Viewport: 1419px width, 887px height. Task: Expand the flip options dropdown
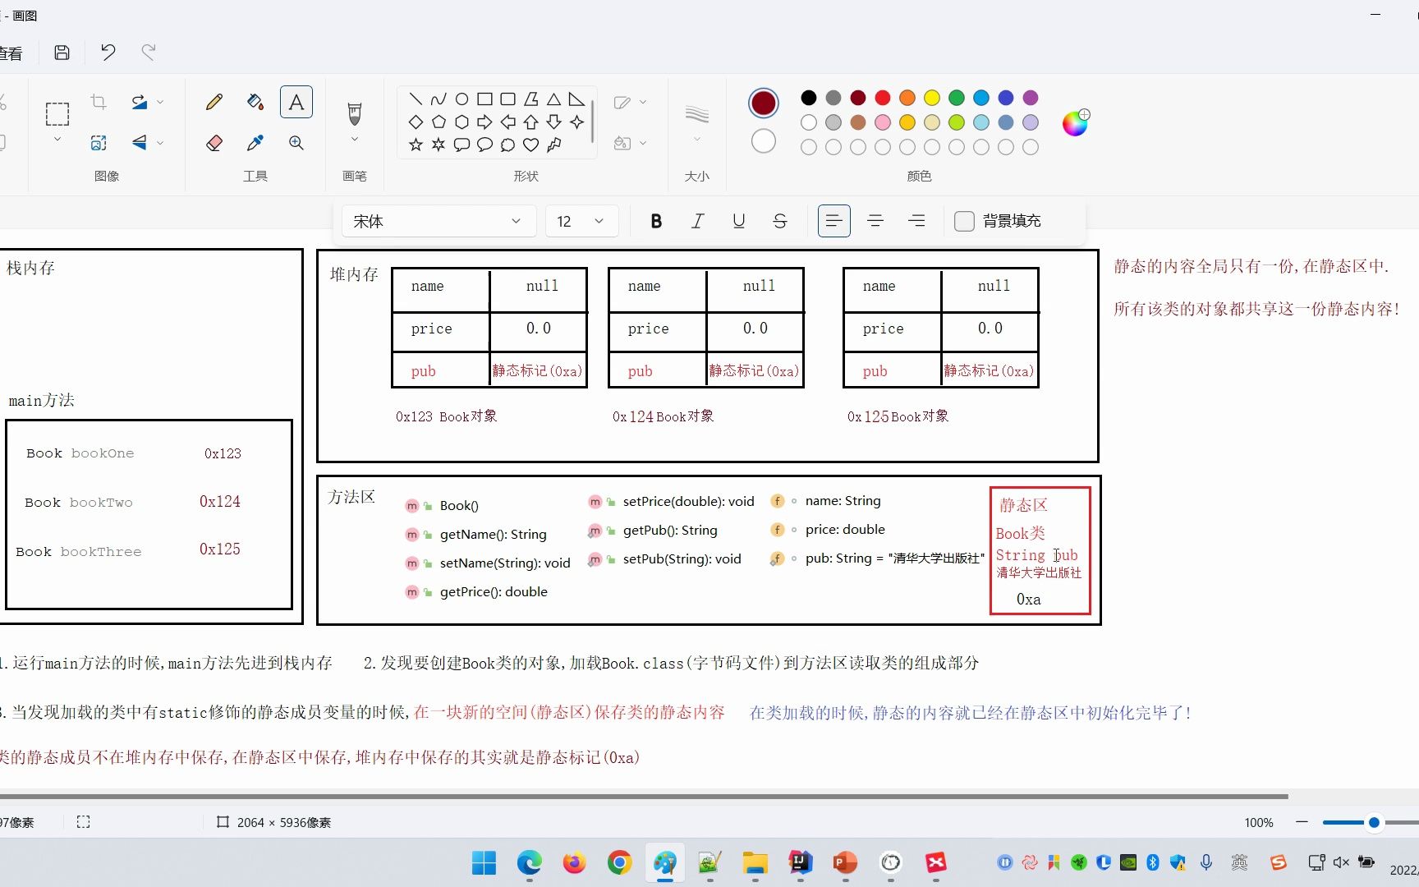[160, 143]
